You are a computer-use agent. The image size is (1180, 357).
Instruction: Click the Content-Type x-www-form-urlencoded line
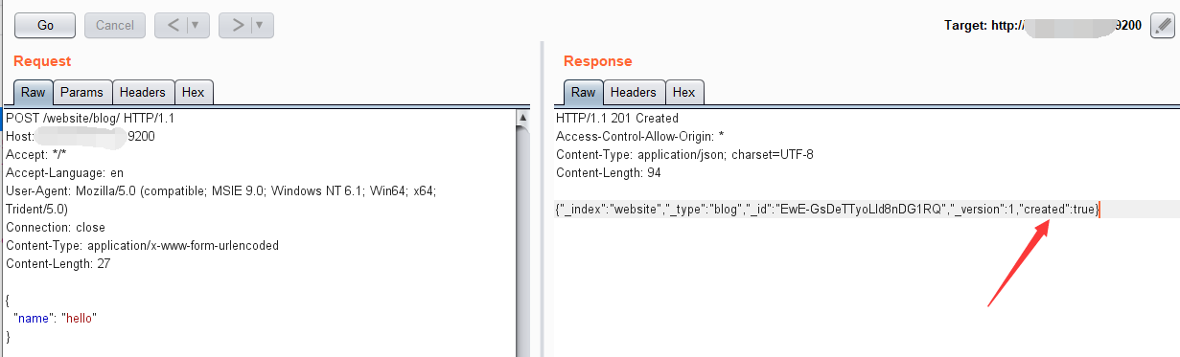point(143,245)
